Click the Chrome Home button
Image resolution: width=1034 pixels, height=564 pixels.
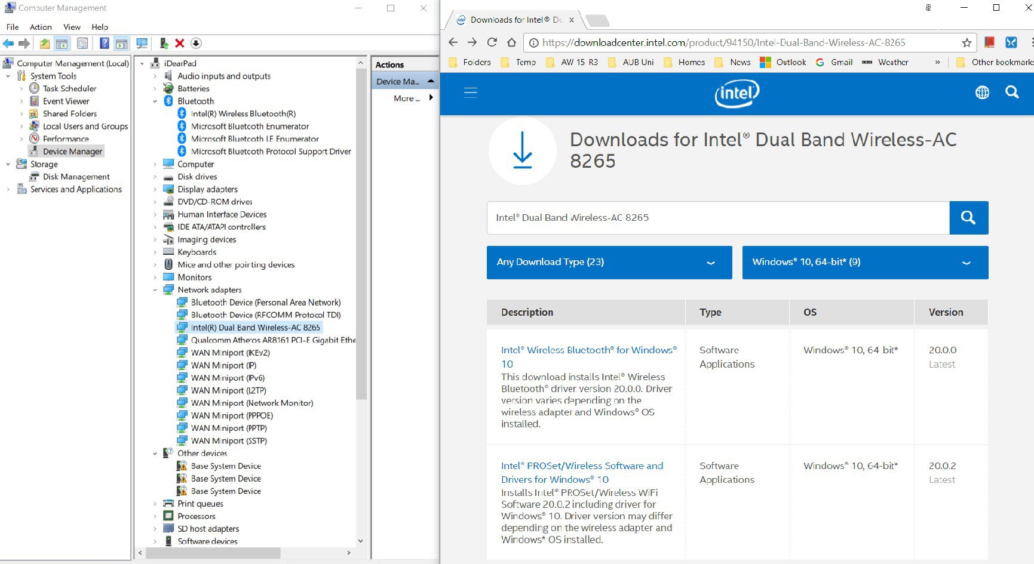[511, 42]
